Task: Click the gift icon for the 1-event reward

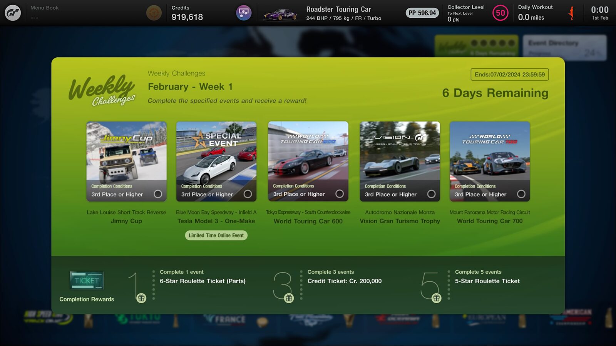Action: 141,298
